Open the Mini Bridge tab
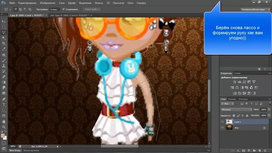The width and height of the screenshot is (272, 153). coord(15,150)
